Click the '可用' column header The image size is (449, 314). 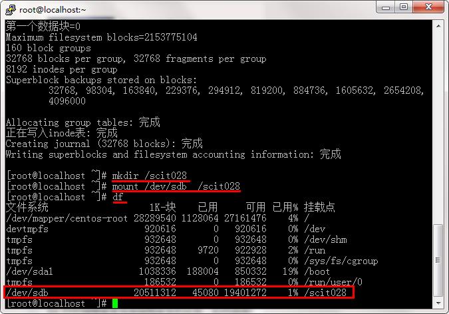point(256,207)
